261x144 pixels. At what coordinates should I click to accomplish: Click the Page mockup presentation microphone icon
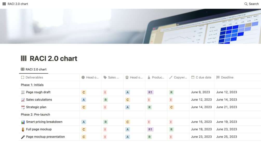[x=23, y=137]
